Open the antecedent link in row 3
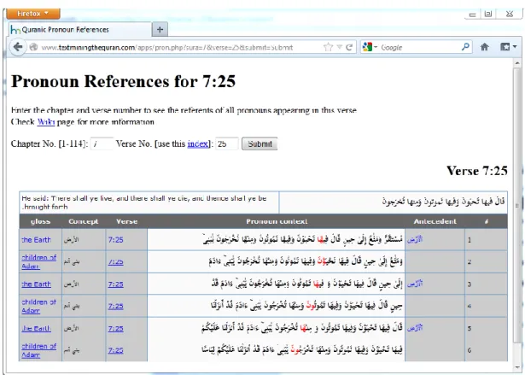The width and height of the screenshot is (525, 375). (x=415, y=284)
